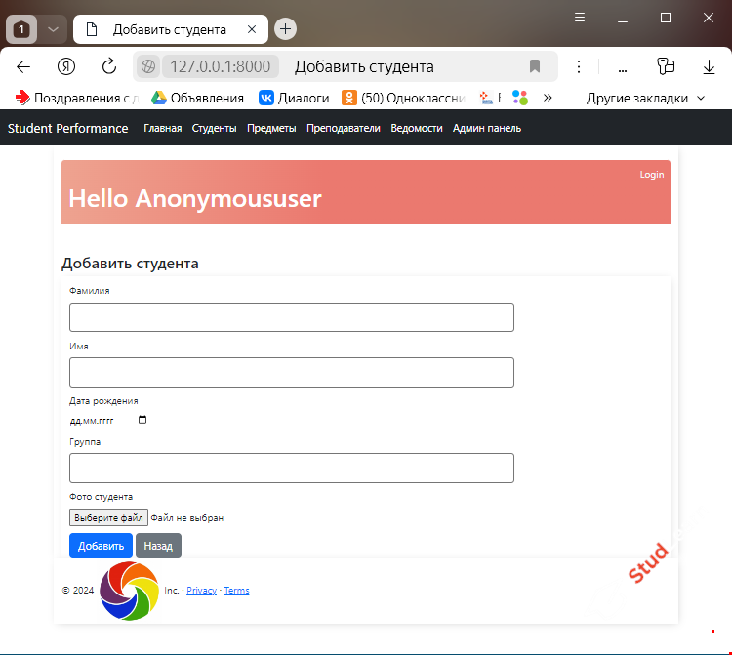Maximize the browser window

(x=666, y=18)
